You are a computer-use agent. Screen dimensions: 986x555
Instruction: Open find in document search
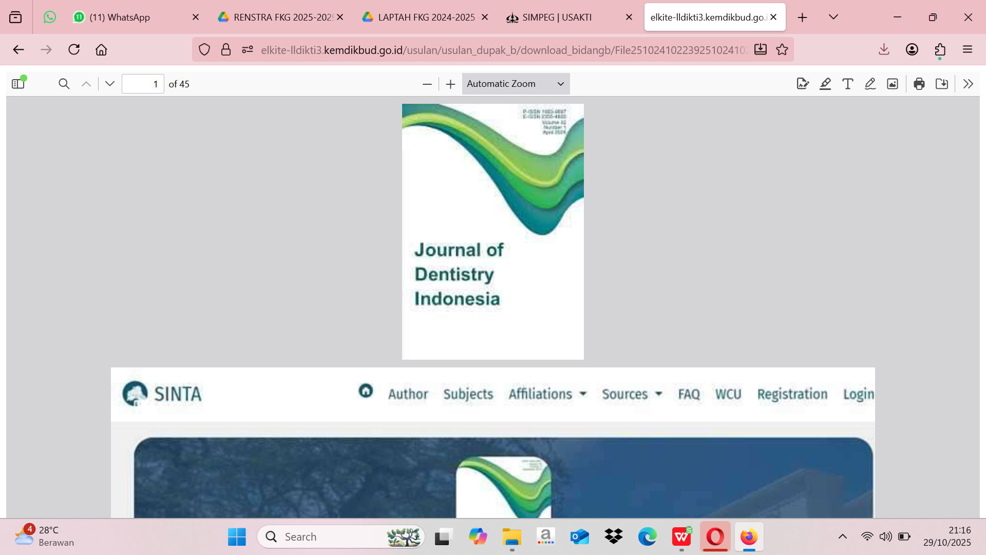pyautogui.click(x=64, y=84)
